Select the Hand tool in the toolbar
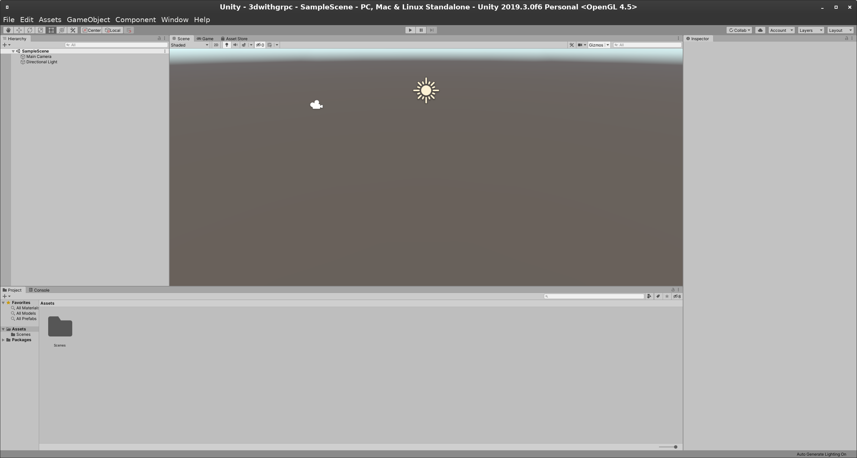Image resolution: width=857 pixels, height=458 pixels. pos(8,30)
